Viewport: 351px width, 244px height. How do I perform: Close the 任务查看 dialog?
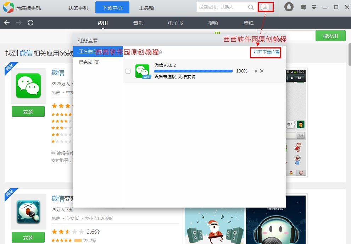[x=280, y=40]
